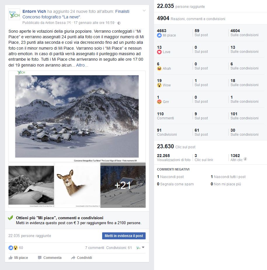267x270 pixels.
Task: Click the Mi piace thumbs-up button
Action: (x=18, y=258)
